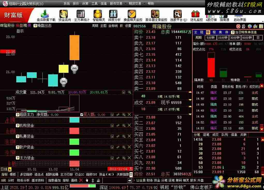Open the 深度分析 toolbar icon
The width and height of the screenshot is (264, 190).
coord(113,14)
